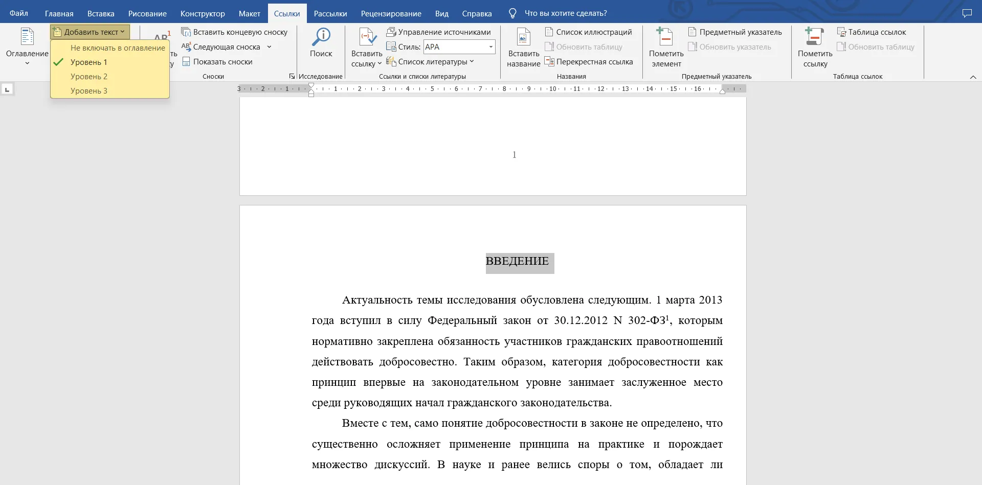
Task: Click Показать сноски icon
Action: (186, 61)
